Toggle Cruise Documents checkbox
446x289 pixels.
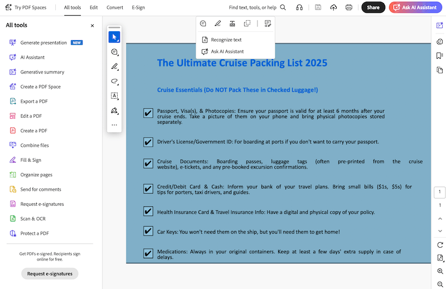click(x=148, y=163)
